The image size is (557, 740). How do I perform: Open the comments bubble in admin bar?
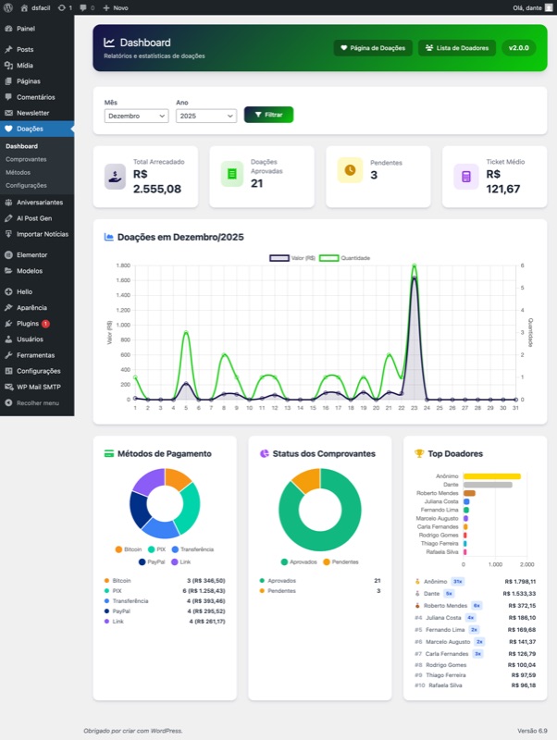pyautogui.click(x=84, y=6)
